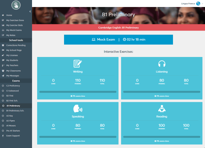205x148 pixels.
Task: Start the Mock Exam blue button
Action: 119,40
